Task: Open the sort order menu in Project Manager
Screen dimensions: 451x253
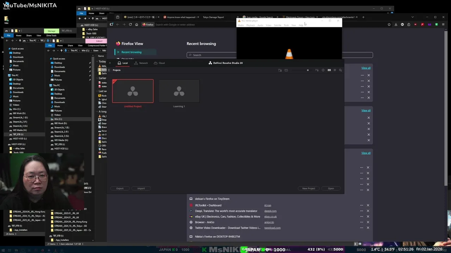Action: tap(317, 70)
